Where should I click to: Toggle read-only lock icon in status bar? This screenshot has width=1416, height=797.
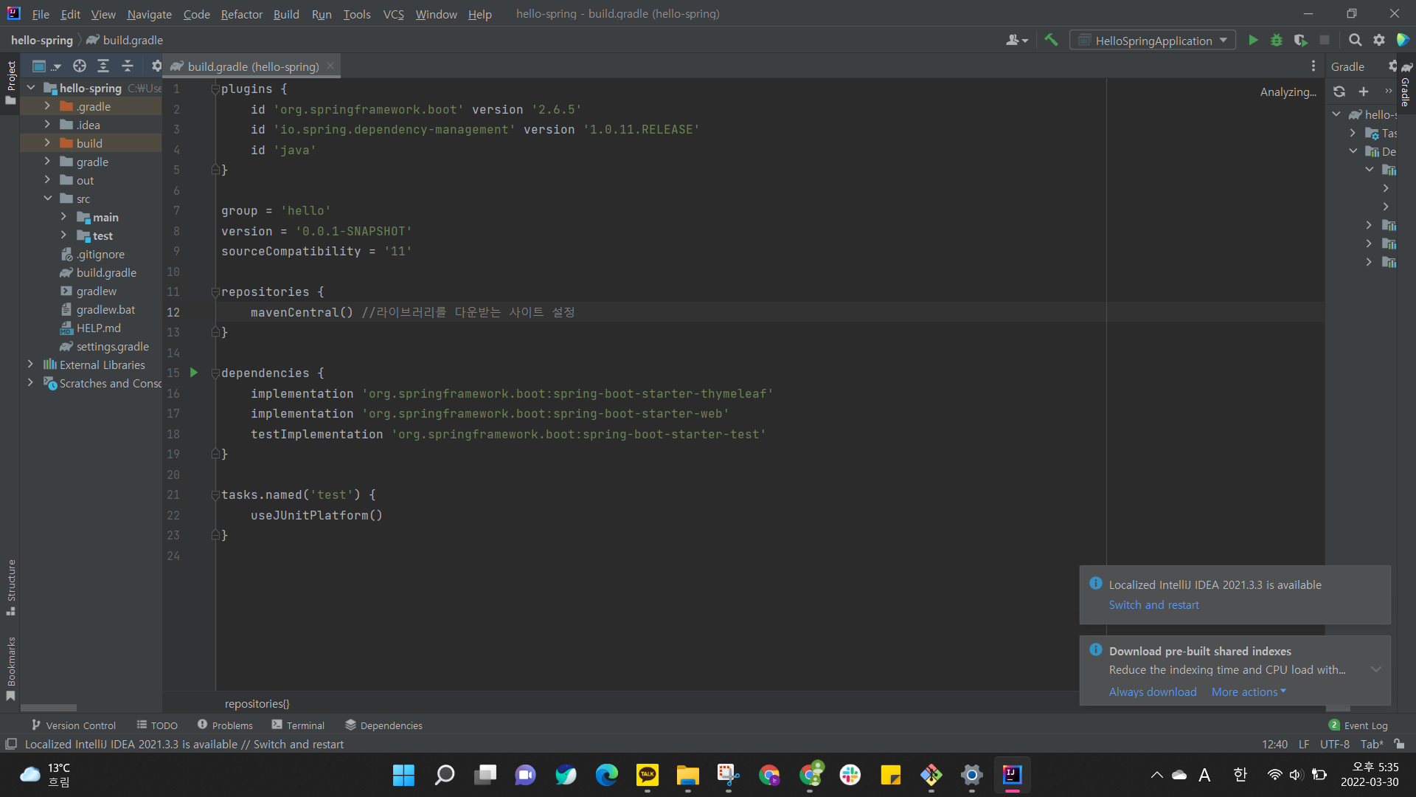tap(1399, 744)
